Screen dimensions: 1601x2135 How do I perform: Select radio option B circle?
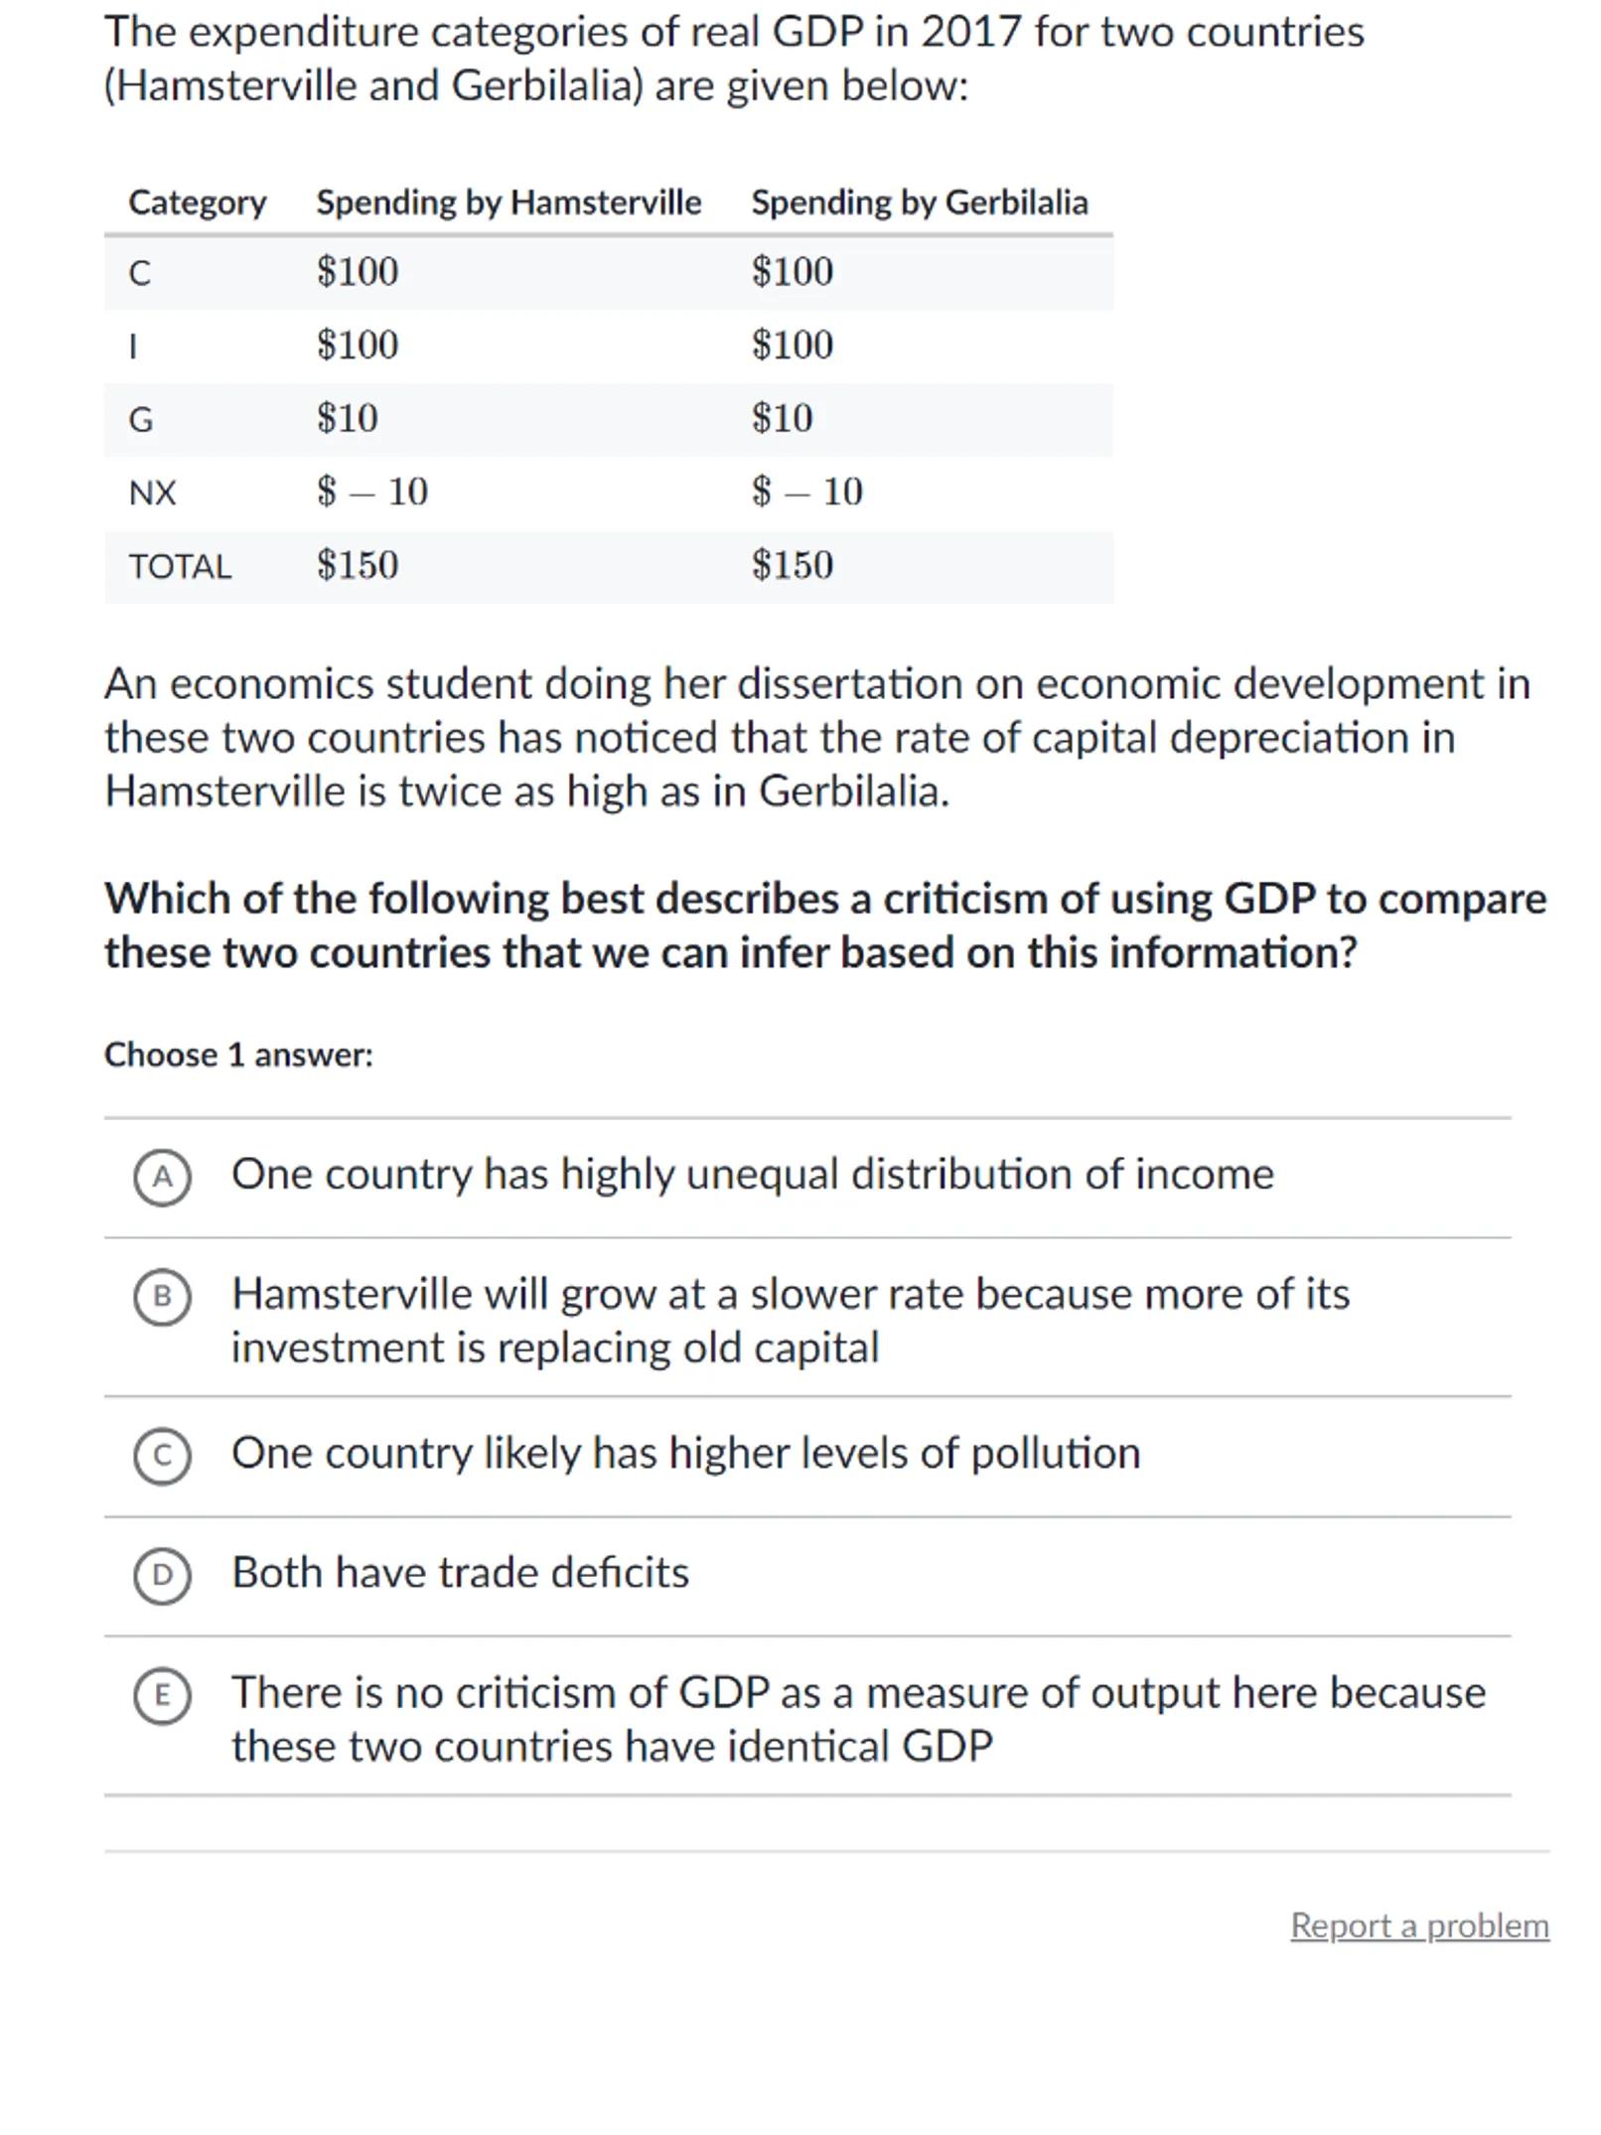(162, 1296)
